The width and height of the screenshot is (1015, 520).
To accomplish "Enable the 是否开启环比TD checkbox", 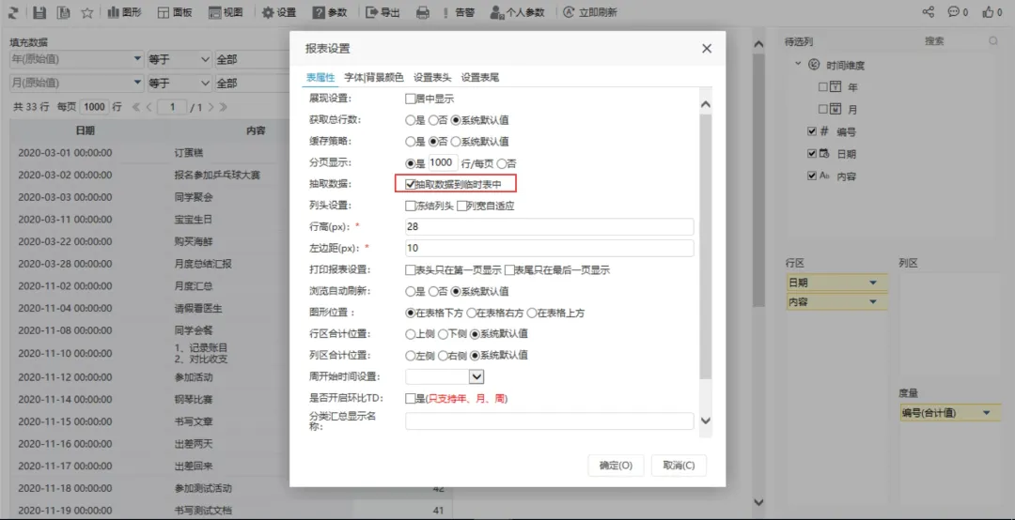I will [410, 399].
